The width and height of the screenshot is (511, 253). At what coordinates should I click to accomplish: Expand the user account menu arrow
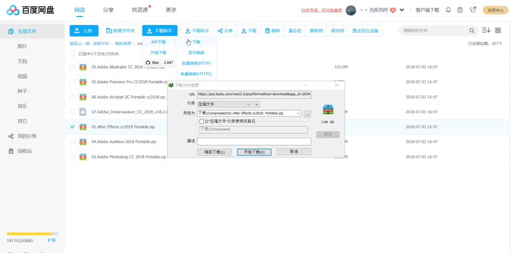click(x=402, y=10)
